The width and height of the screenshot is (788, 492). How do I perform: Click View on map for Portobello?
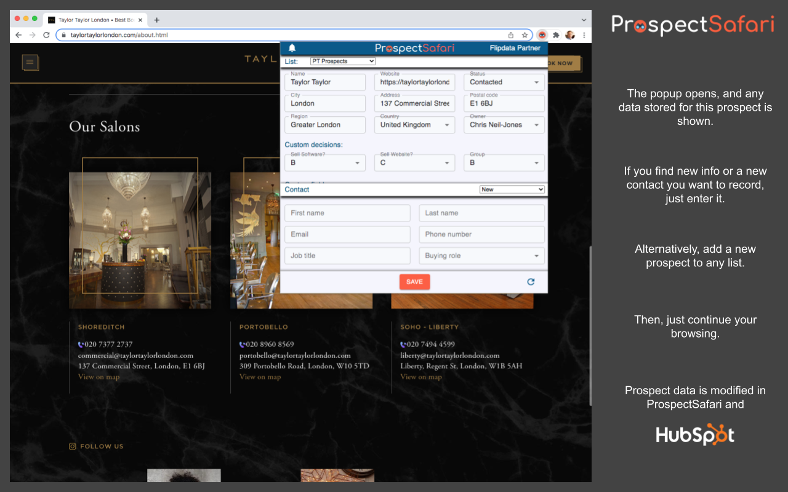tap(260, 377)
